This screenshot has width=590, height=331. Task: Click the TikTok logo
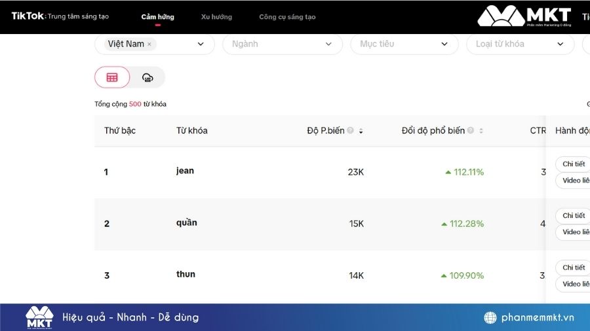(27, 16)
